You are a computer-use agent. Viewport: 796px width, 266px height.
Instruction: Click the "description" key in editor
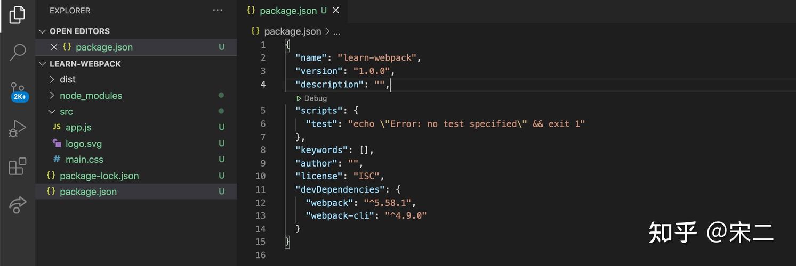[x=329, y=84]
